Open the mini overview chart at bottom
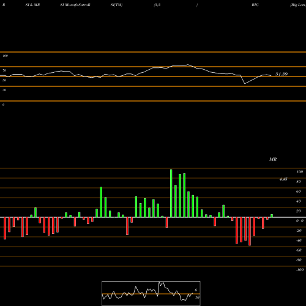This screenshot has height=306, width=306. (151, 293)
